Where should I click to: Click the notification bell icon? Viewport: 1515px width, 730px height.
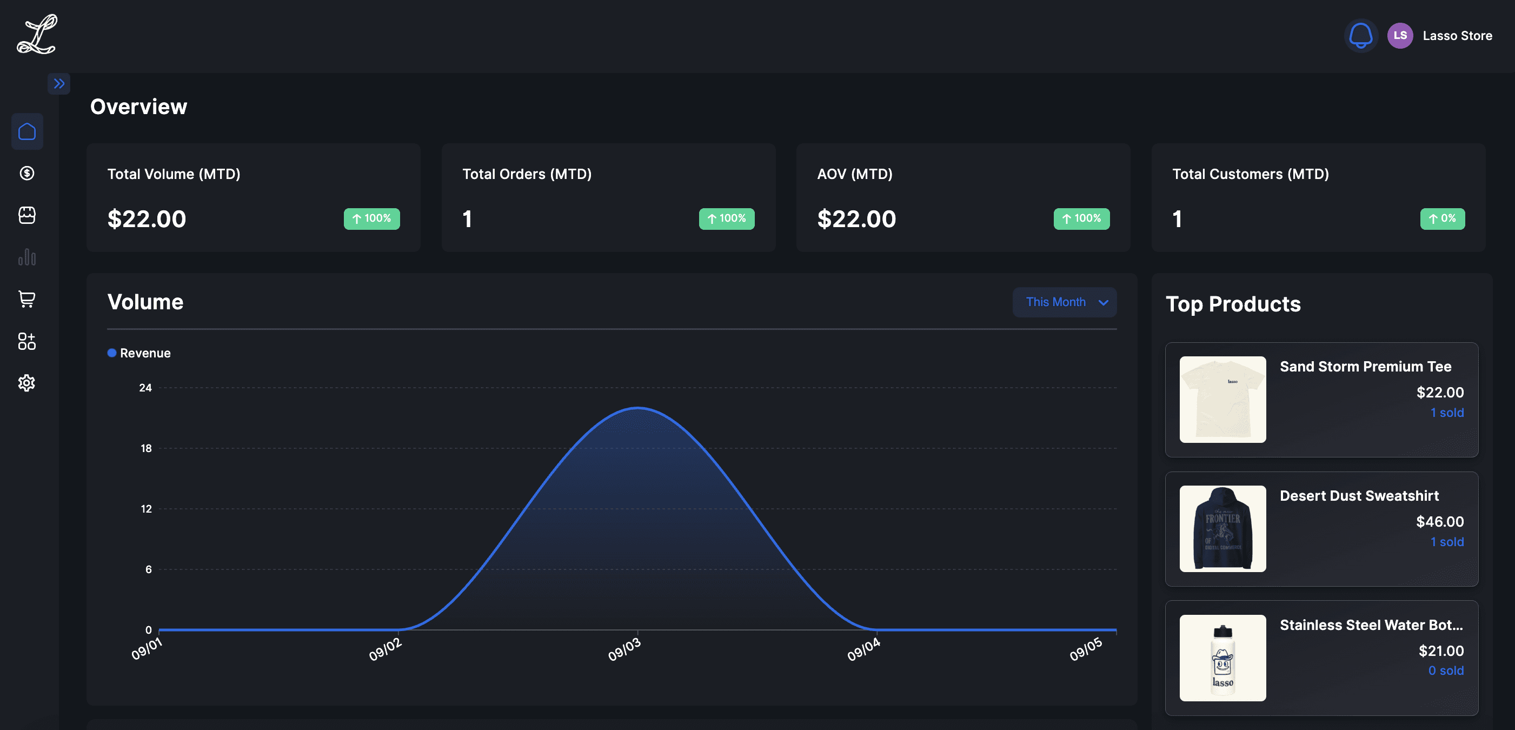point(1360,35)
